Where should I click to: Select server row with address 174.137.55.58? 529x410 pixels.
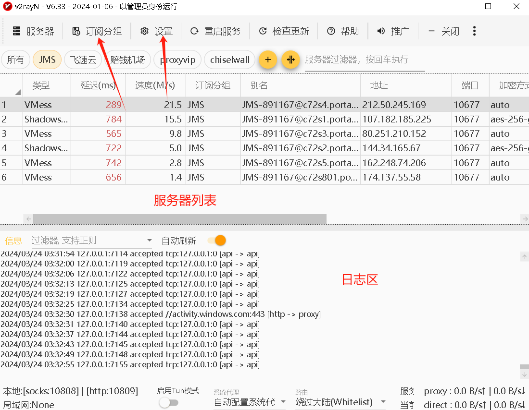264,177
